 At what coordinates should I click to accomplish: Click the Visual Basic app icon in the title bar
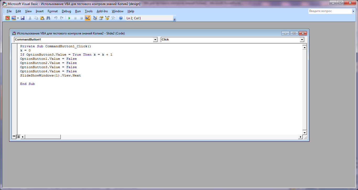4,4
